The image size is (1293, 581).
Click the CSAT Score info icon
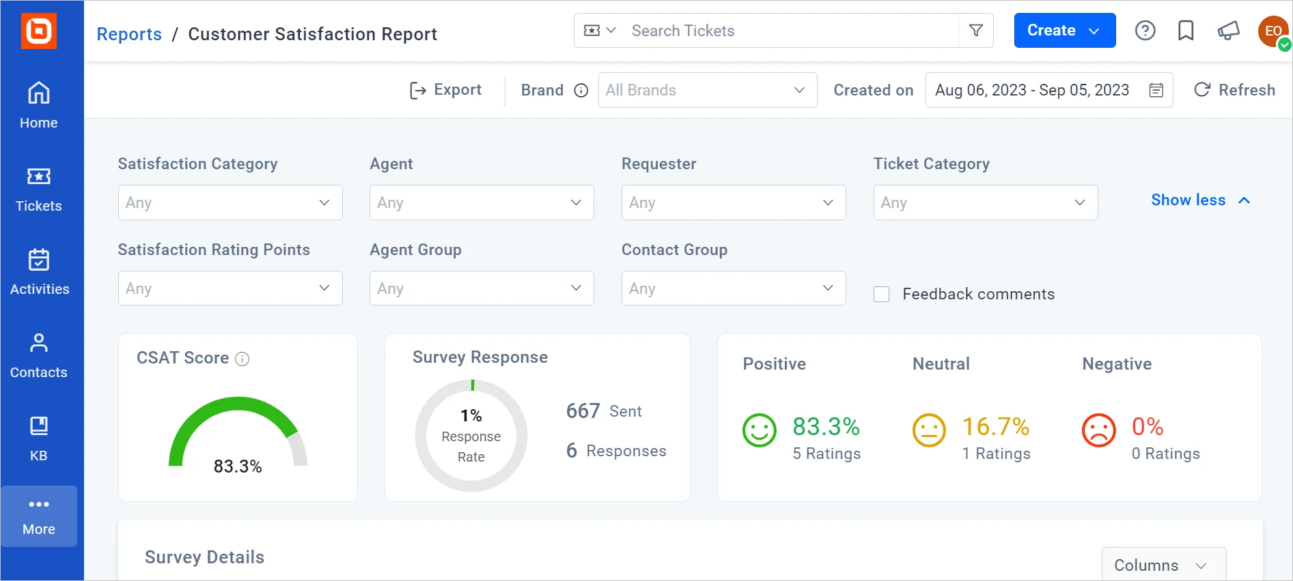point(242,359)
